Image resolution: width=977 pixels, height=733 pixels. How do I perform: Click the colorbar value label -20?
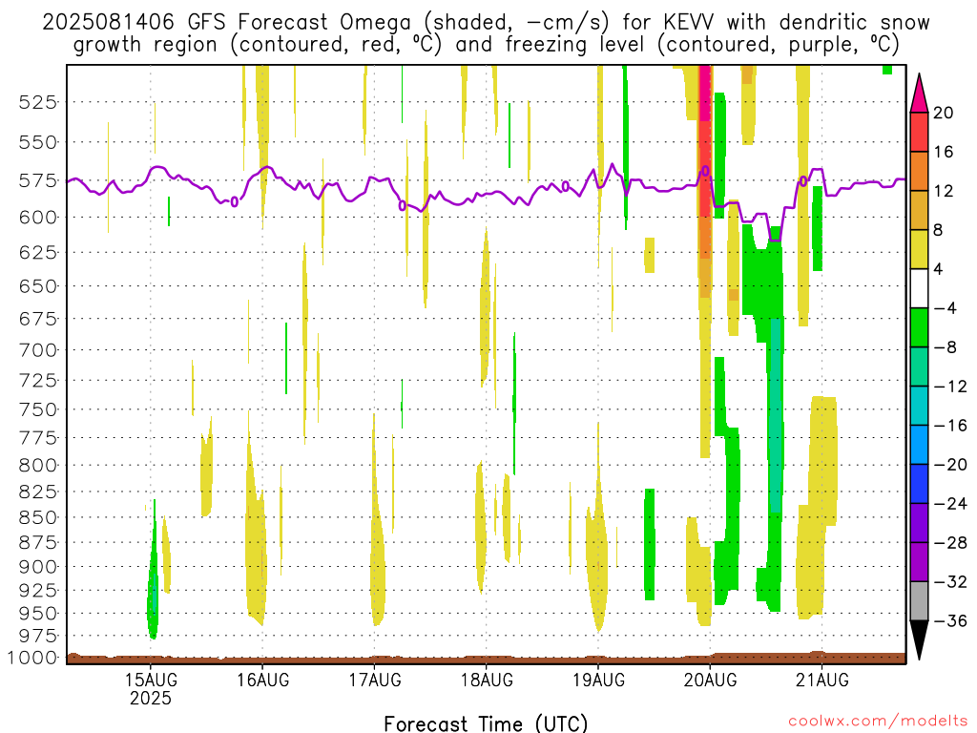tap(950, 465)
